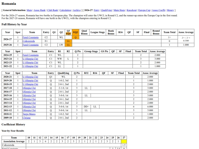Select the 1.5 value in Csikszereda coefficient row
Image resolution: width=199 pixels, height=149 pixels.
tap(124, 145)
